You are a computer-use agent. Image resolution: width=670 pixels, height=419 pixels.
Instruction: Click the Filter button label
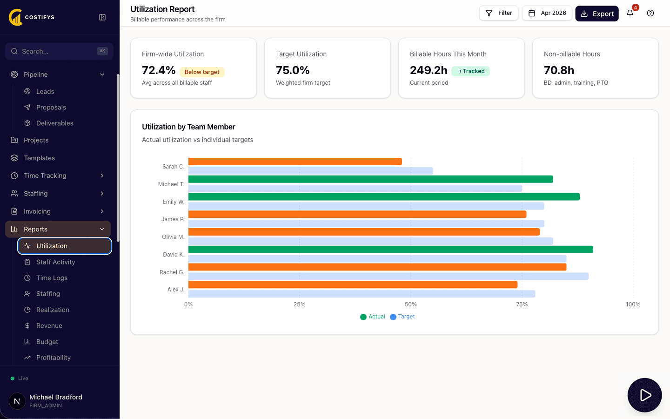click(505, 13)
